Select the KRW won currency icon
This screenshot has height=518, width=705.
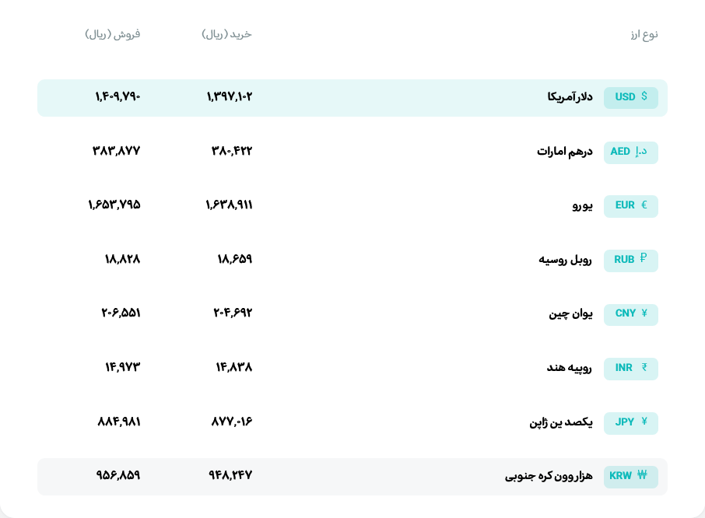(641, 476)
